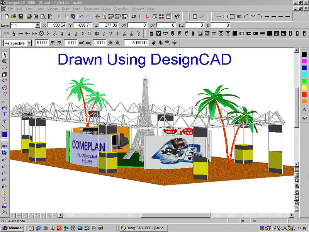Screen dimensions: 309x232
Task: Select the Zoom magnifier tool
Action: [x=5, y=61]
